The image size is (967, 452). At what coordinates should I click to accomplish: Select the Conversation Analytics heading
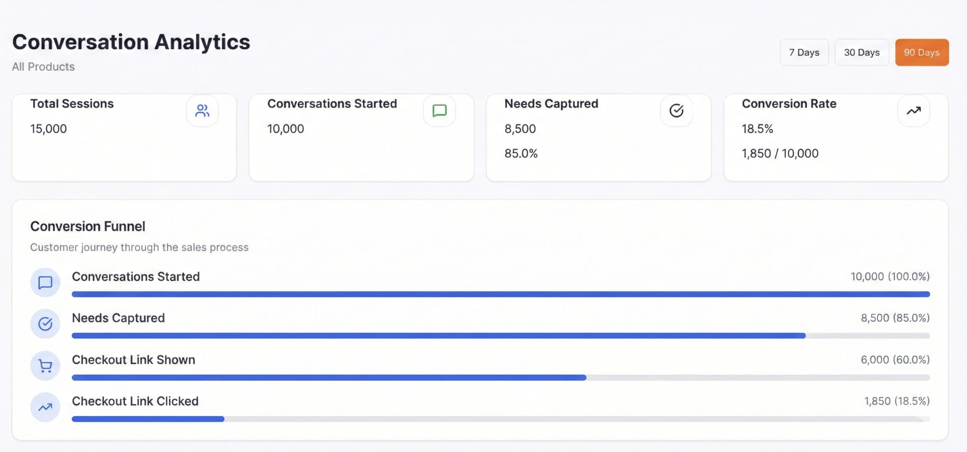tap(130, 42)
